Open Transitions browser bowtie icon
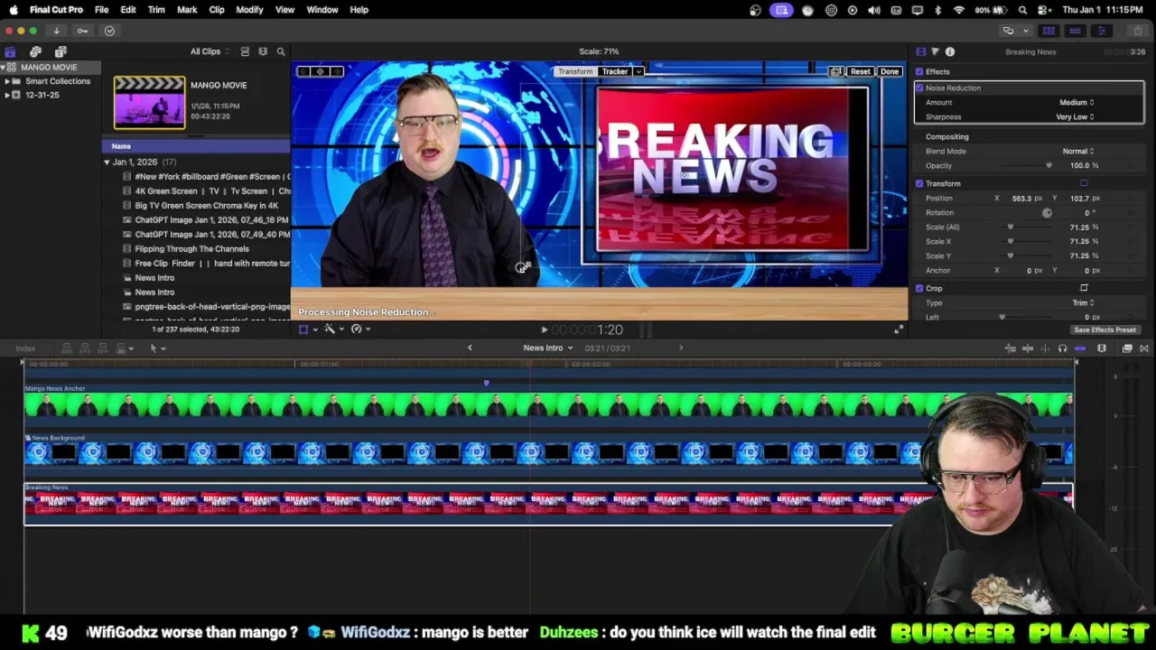 (1144, 348)
